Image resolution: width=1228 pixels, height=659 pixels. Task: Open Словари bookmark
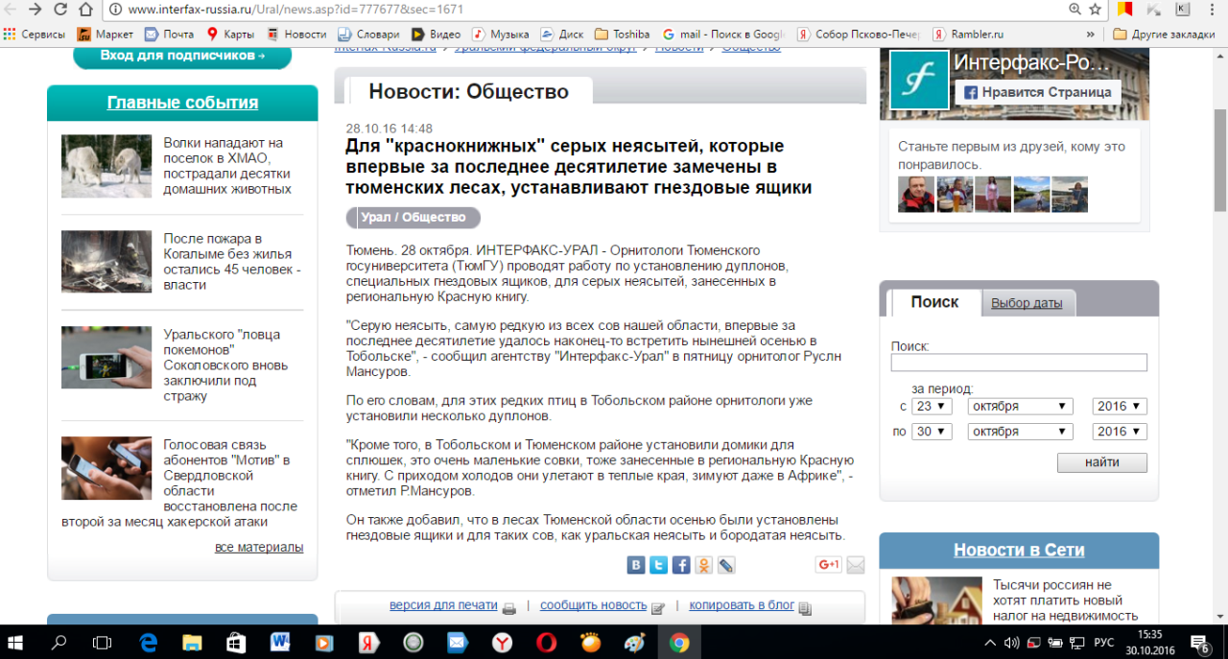[x=366, y=35]
